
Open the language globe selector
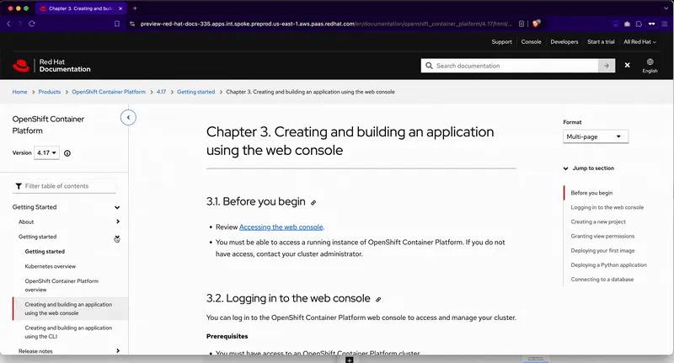point(650,66)
